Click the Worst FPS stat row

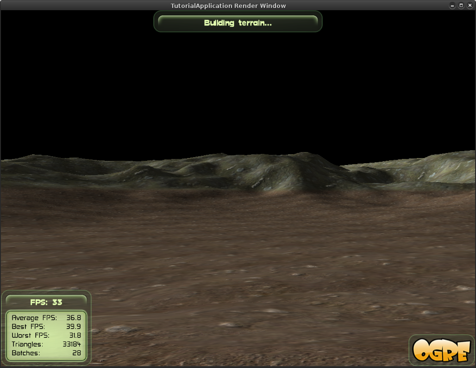(x=46, y=335)
